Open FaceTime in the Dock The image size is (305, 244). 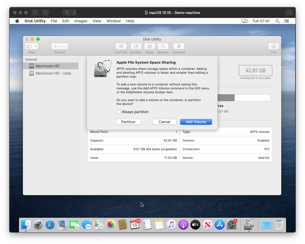[x=74, y=225]
